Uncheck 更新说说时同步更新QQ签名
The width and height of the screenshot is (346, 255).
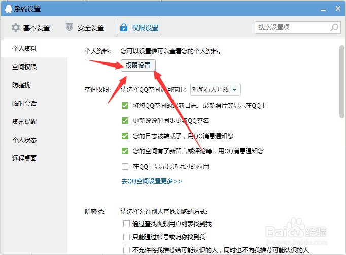[x=125, y=121]
